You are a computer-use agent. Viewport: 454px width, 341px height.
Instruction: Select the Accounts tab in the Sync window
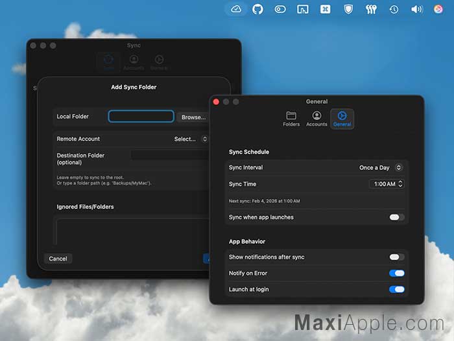pyautogui.click(x=134, y=63)
